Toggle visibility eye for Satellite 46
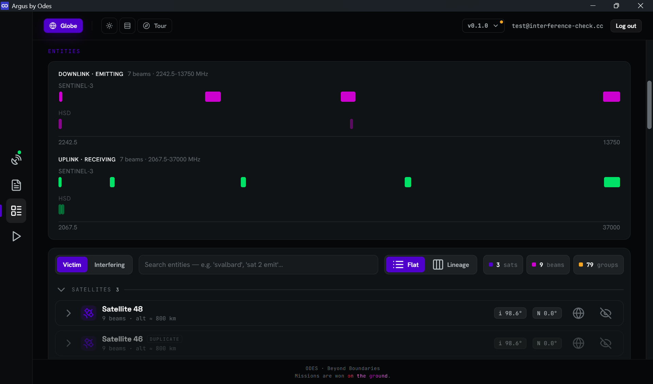Viewport: 653px width, 384px height. [x=605, y=343]
